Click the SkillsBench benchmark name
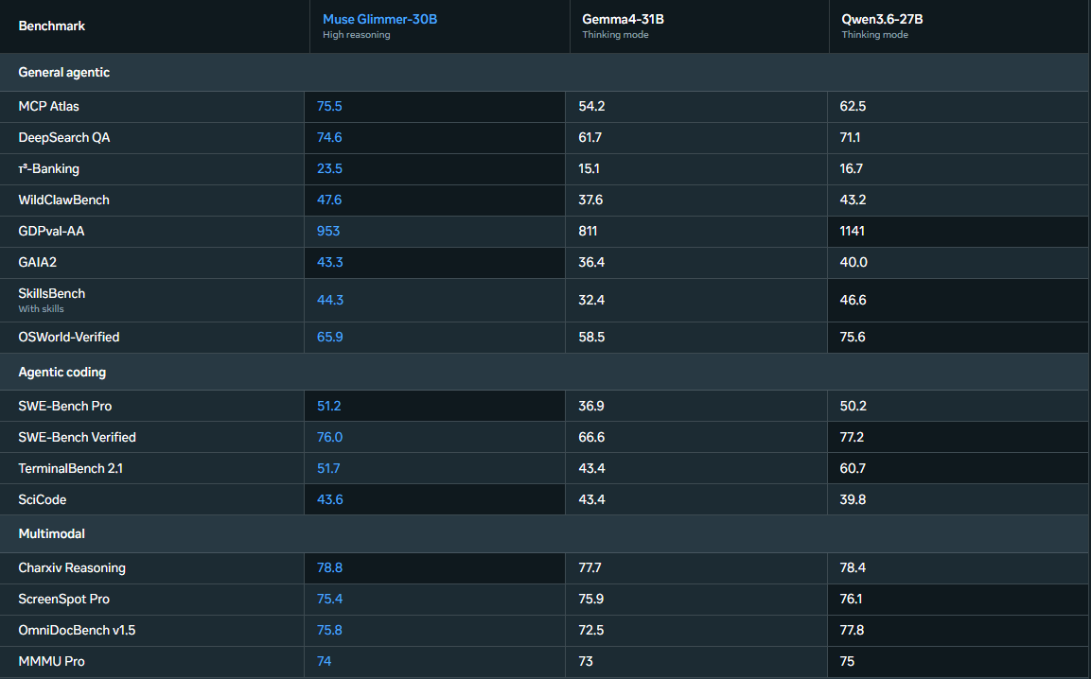Screen dimensions: 1091x679 (x=51, y=293)
